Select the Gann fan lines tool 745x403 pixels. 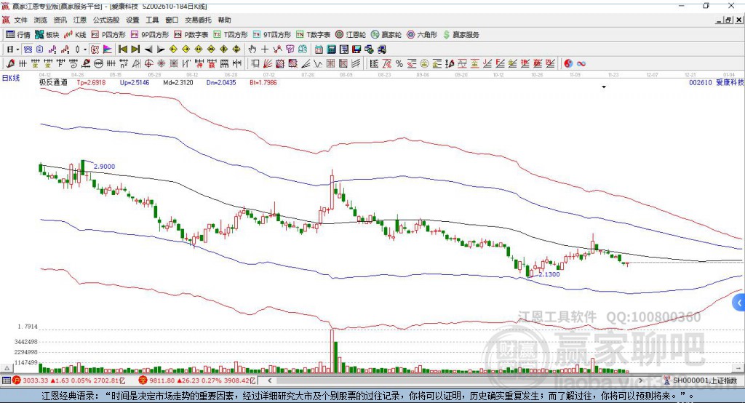268,63
